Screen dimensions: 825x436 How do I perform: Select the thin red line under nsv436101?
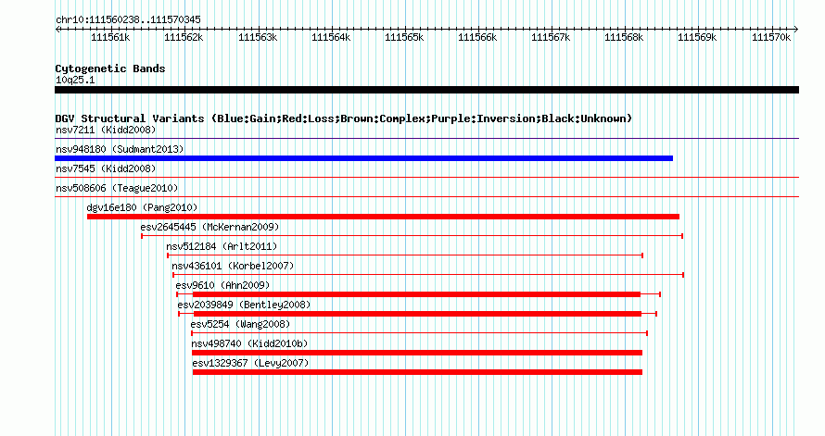point(428,275)
